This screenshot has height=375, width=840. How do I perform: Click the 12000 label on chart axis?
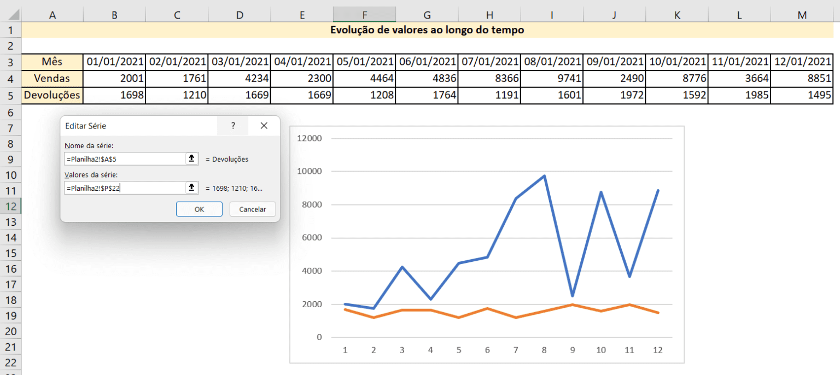click(310, 138)
